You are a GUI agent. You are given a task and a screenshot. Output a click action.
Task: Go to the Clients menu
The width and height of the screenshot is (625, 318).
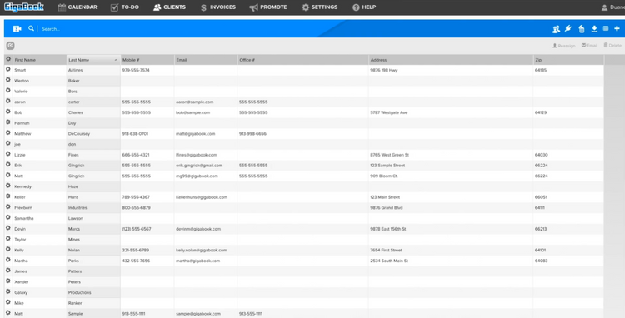(169, 7)
